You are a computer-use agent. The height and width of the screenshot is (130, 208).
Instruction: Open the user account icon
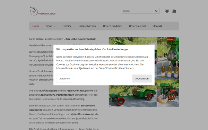pos(167,11)
